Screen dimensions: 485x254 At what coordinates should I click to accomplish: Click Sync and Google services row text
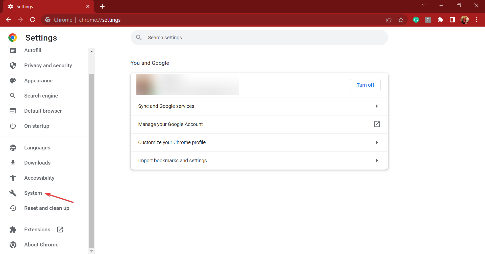pyautogui.click(x=166, y=106)
